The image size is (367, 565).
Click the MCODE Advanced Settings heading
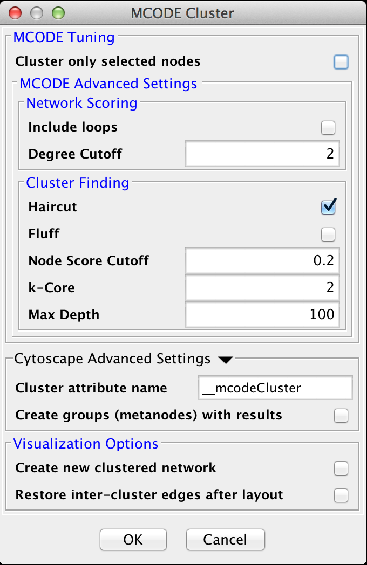(108, 84)
